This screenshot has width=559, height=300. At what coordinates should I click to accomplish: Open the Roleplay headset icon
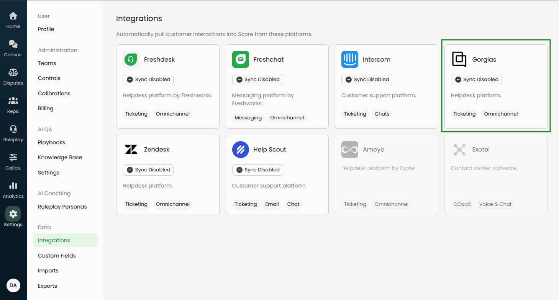pyautogui.click(x=13, y=129)
